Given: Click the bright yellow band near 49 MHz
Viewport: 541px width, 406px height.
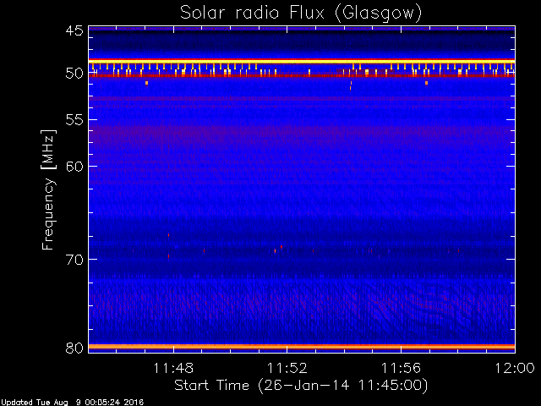Looking at the screenshot, I should click(x=302, y=61).
